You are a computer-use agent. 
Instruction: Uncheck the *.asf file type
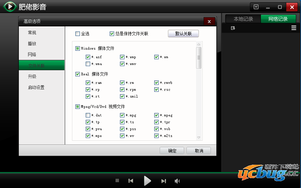coord(88,57)
